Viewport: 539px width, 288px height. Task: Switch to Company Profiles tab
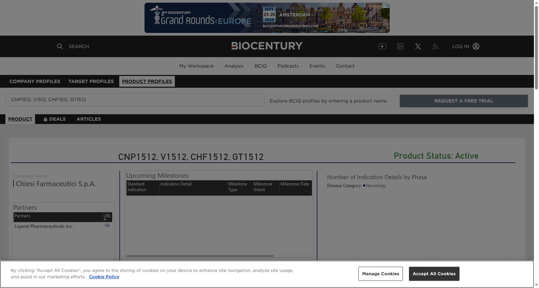pyautogui.click(x=35, y=81)
